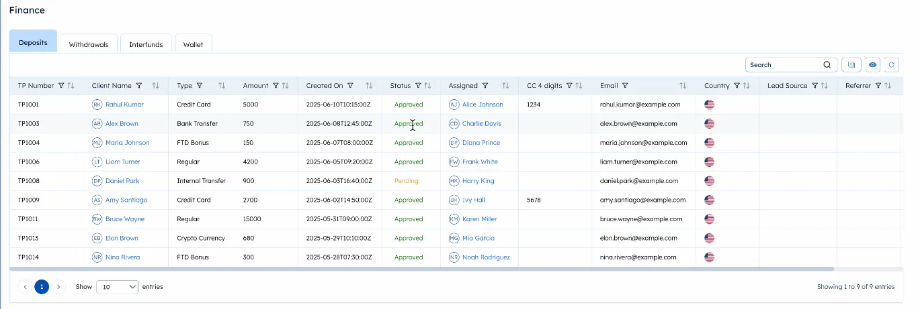Sort the Type column

pyautogui.click(x=222, y=86)
